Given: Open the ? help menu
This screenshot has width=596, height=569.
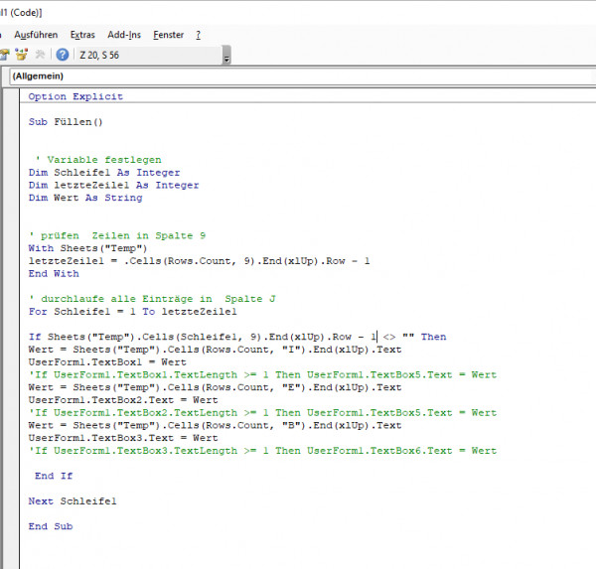Looking at the screenshot, I should [x=198, y=35].
